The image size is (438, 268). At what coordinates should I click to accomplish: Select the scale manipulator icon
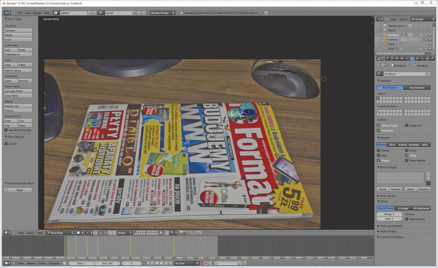tap(114, 233)
